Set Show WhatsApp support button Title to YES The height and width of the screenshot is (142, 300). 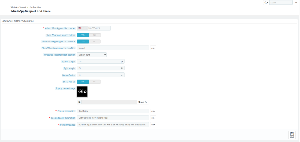point(83,41)
